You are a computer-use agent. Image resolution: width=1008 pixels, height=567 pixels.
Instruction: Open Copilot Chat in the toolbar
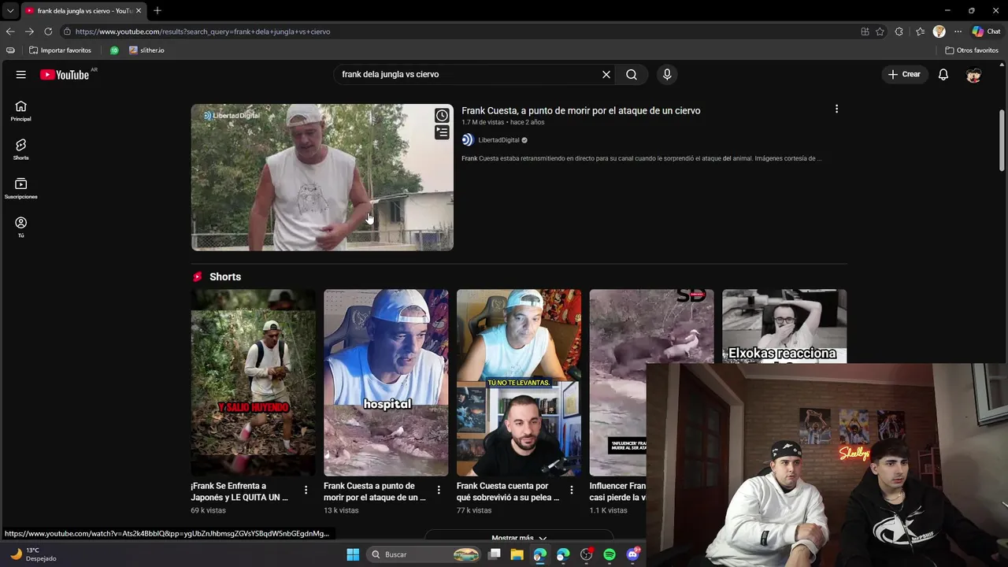pos(986,31)
